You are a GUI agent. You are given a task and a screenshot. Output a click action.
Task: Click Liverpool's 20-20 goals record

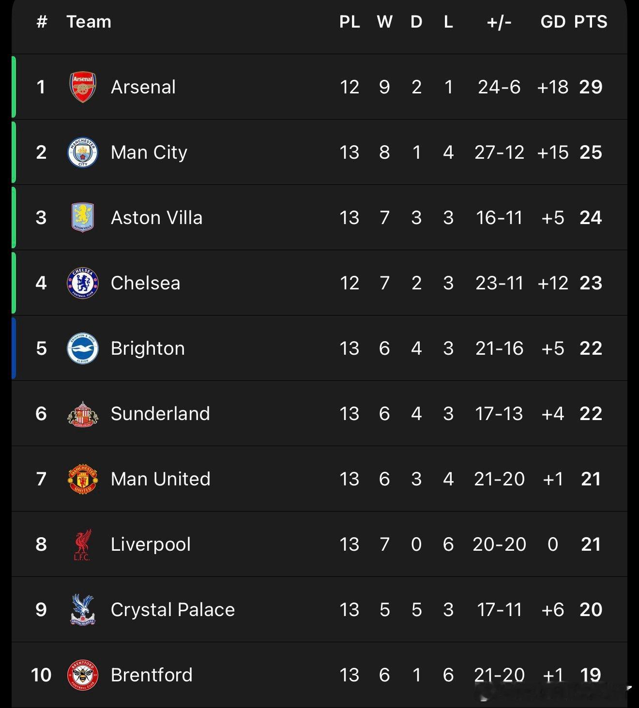499,544
